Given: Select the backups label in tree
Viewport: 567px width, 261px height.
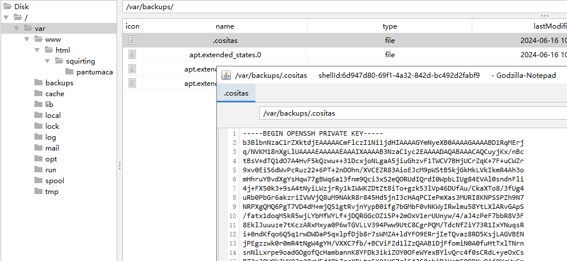Looking at the screenshot, I should 59,83.
